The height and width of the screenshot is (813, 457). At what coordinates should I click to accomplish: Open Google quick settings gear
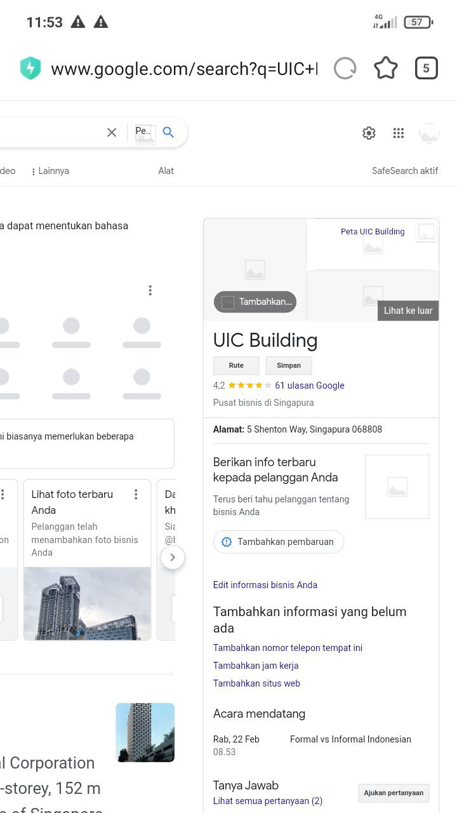[369, 133]
